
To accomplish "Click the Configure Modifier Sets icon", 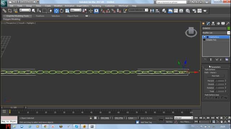I will [227, 59].
